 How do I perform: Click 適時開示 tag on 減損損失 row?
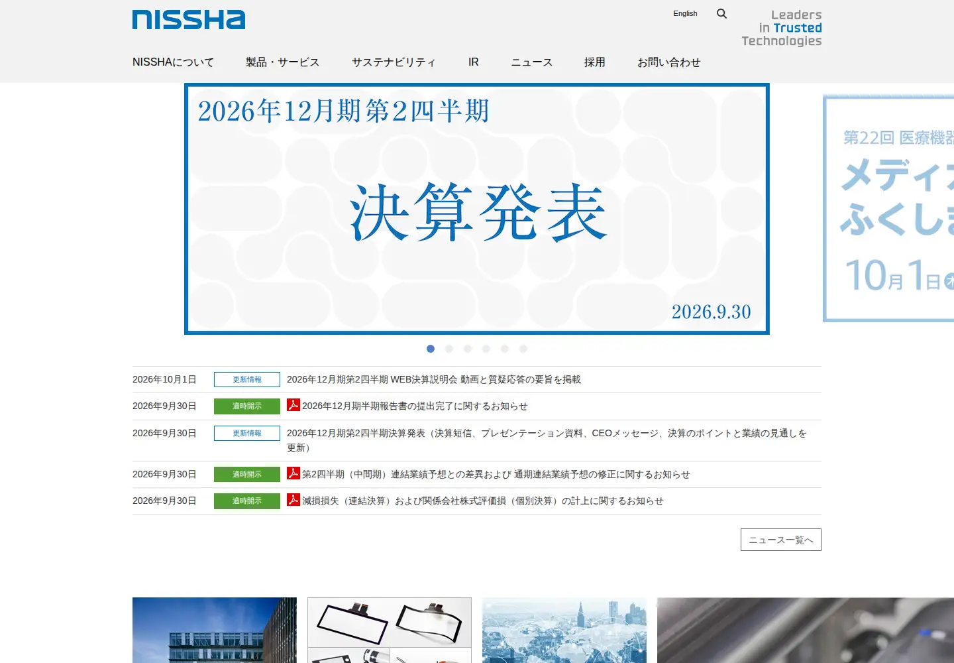tap(247, 501)
